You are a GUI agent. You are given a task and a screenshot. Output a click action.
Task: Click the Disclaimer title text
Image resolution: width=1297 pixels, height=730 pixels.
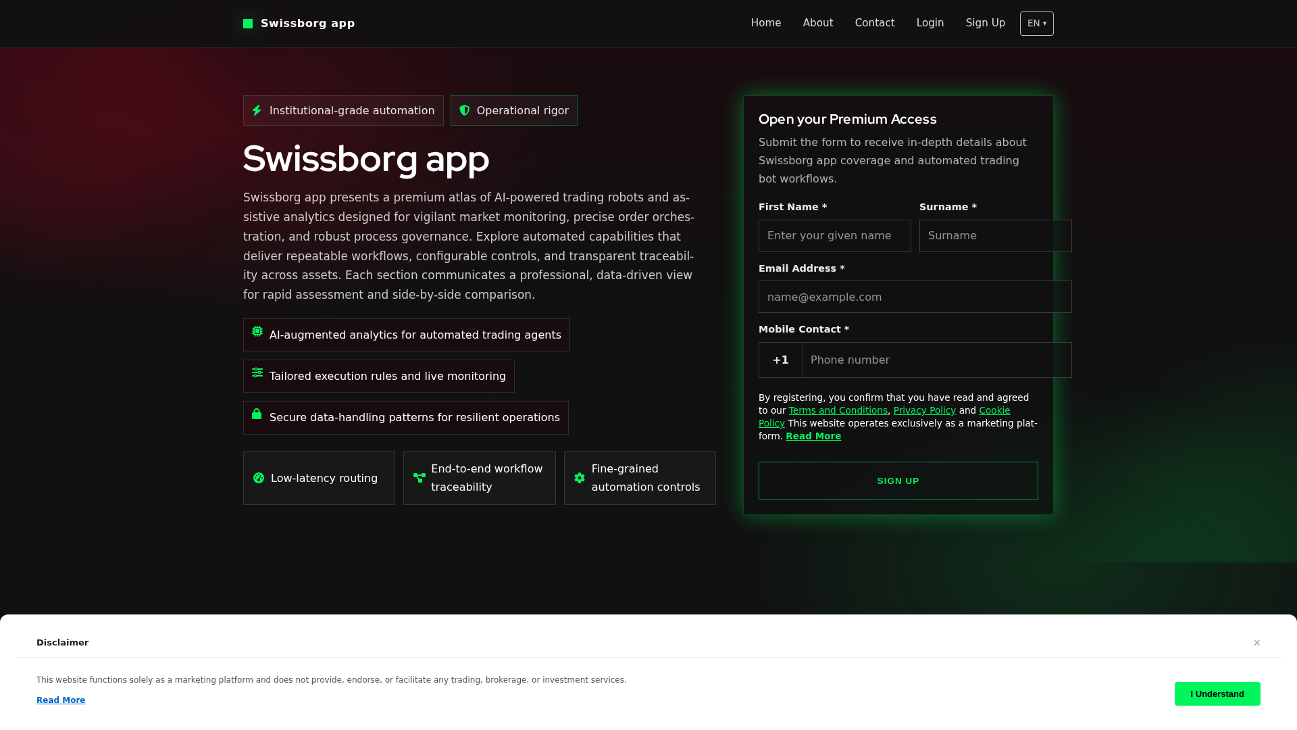pyautogui.click(x=62, y=643)
